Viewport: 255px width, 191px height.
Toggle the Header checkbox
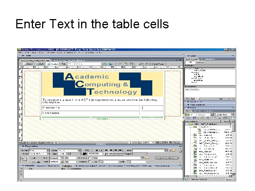tap(90, 162)
